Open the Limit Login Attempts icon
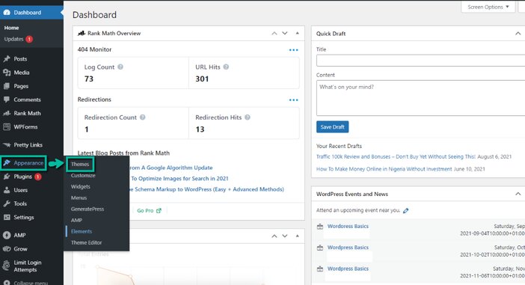This screenshot has height=285, width=525. [x=7, y=266]
